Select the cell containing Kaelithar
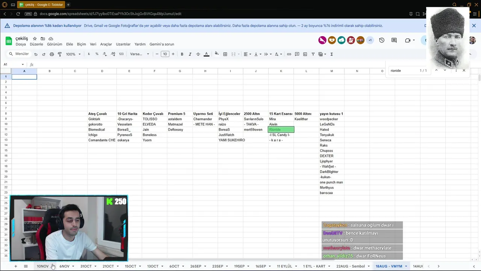Viewport: 481px width, 271px height. coord(306,119)
